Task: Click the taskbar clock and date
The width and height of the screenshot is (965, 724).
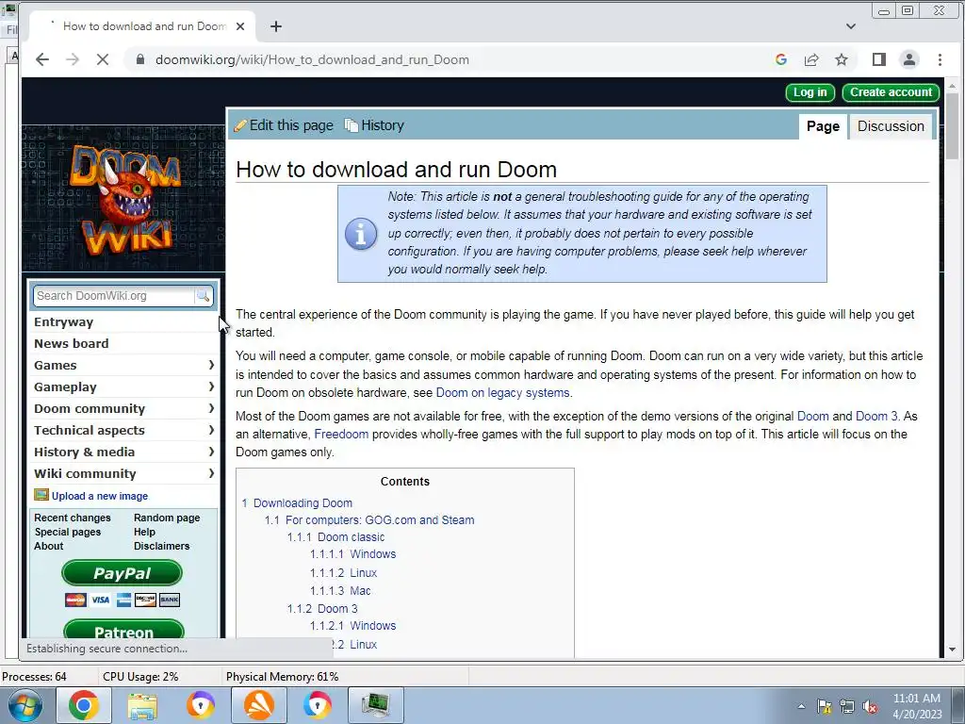Action: coord(917,706)
